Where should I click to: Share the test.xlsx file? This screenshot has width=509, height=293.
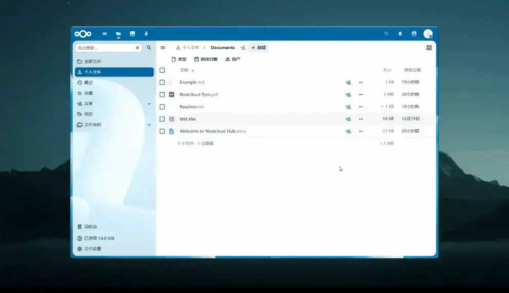coord(348,119)
